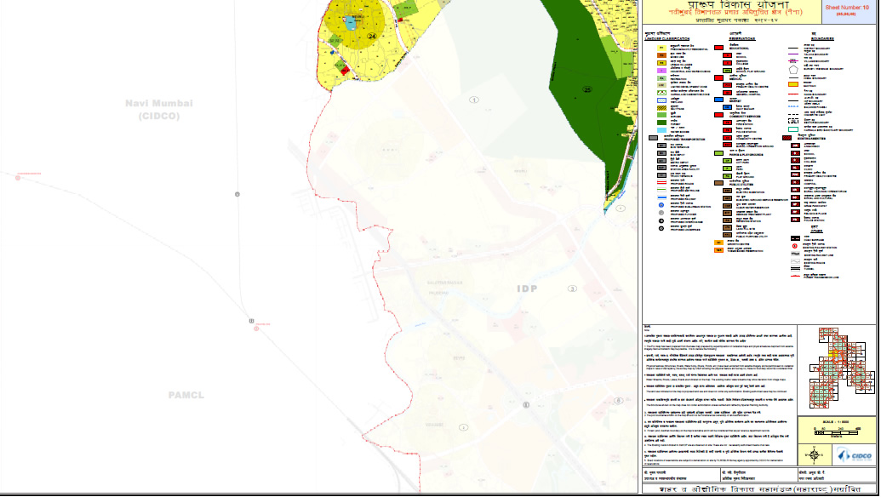Click the Survey / Revenue Boundary pentagon symbol
This screenshot has width=881, height=497.
[x=793, y=70]
